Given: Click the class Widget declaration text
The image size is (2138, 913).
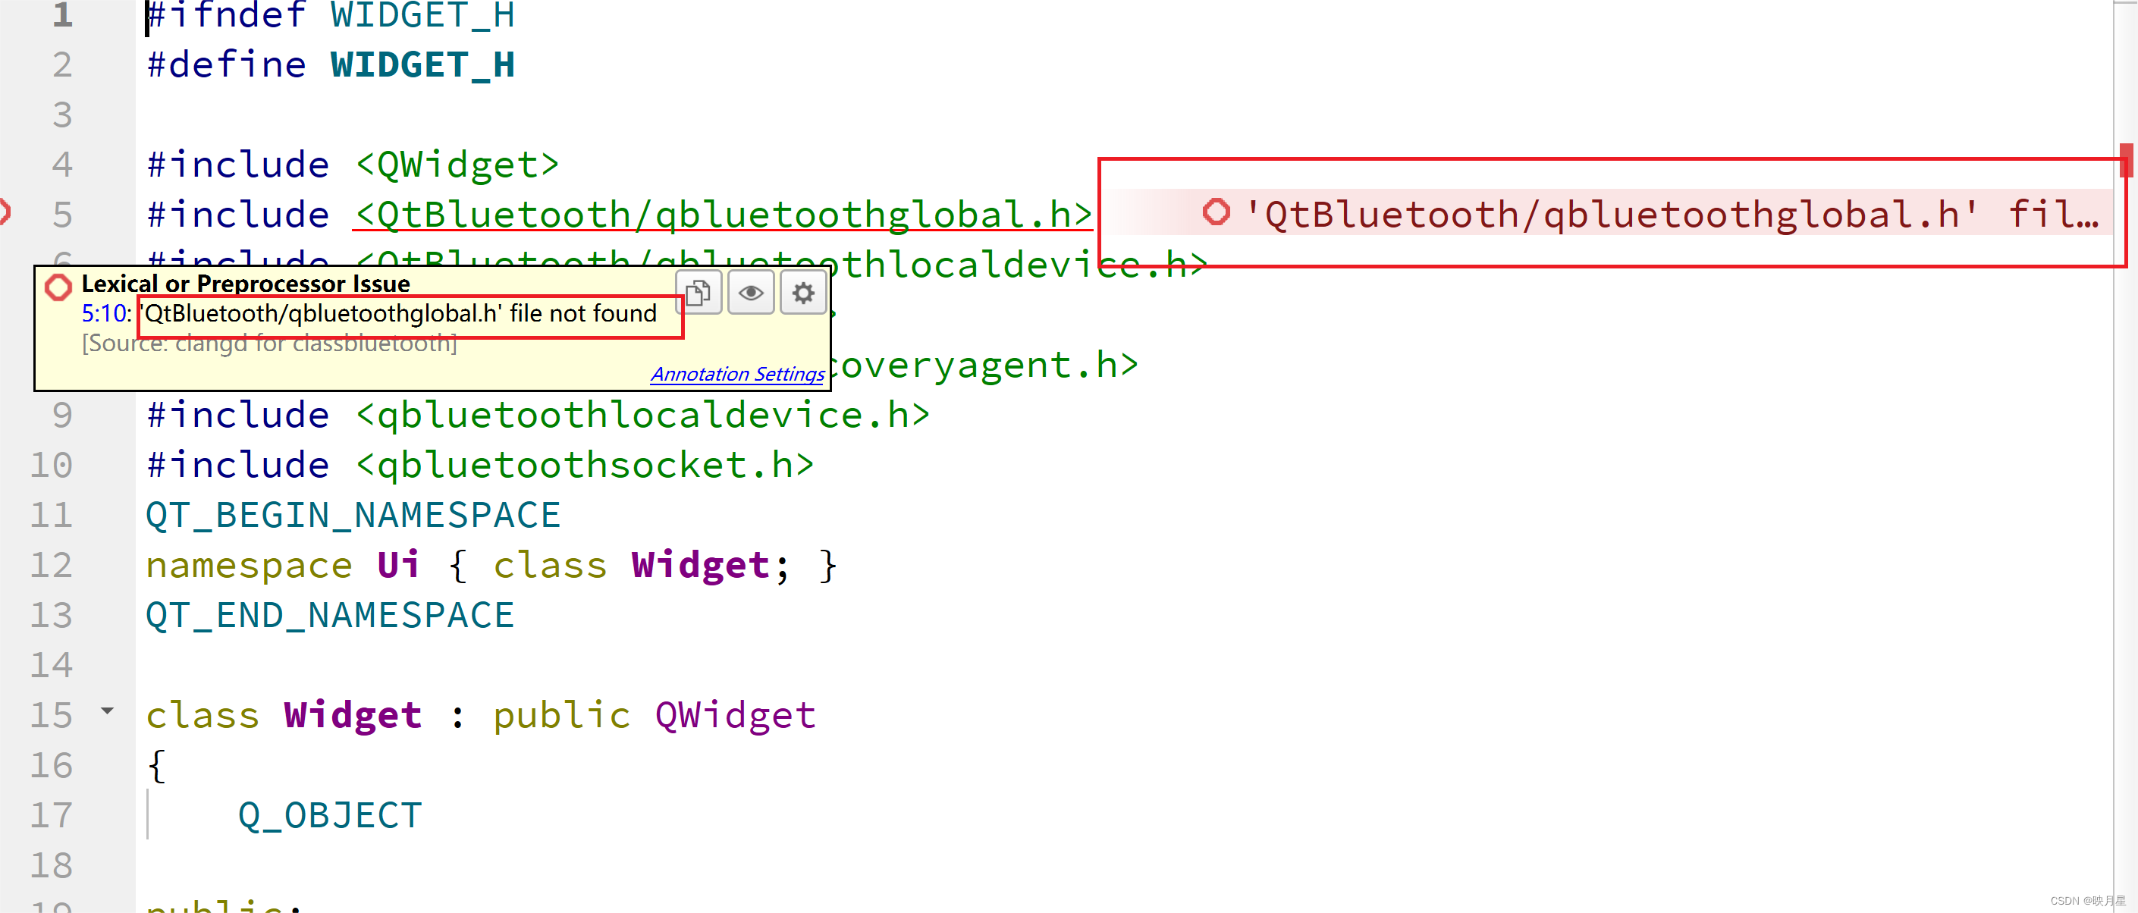Looking at the screenshot, I should (x=282, y=714).
